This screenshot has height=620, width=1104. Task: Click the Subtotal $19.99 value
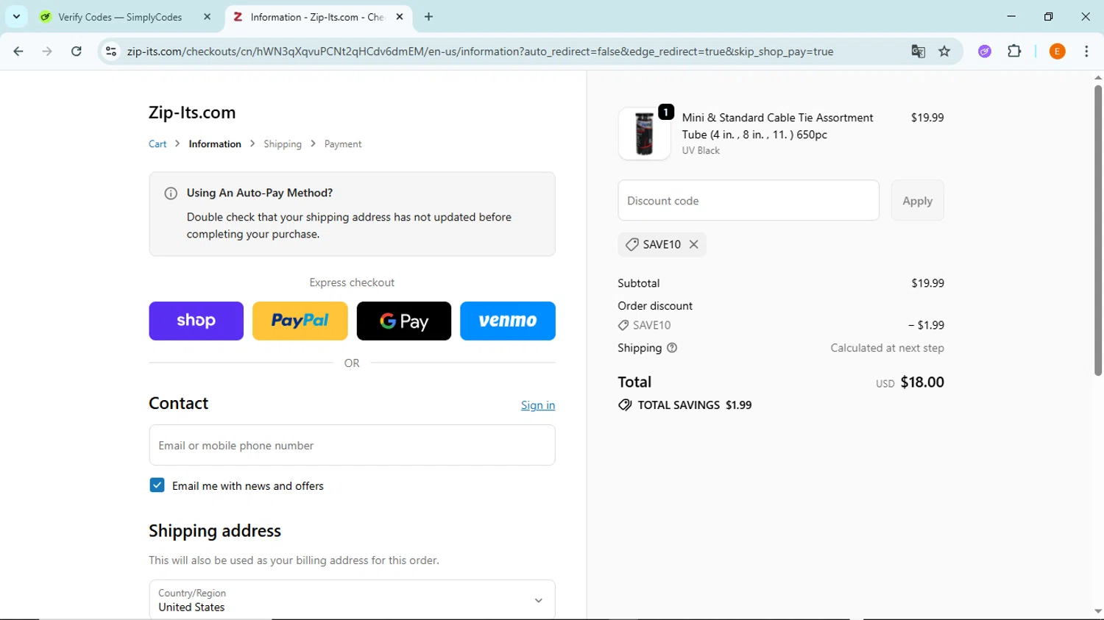click(x=927, y=283)
